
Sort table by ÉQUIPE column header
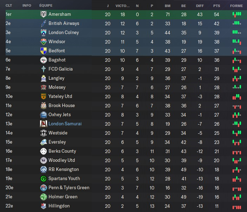pyautogui.click(x=46, y=6)
